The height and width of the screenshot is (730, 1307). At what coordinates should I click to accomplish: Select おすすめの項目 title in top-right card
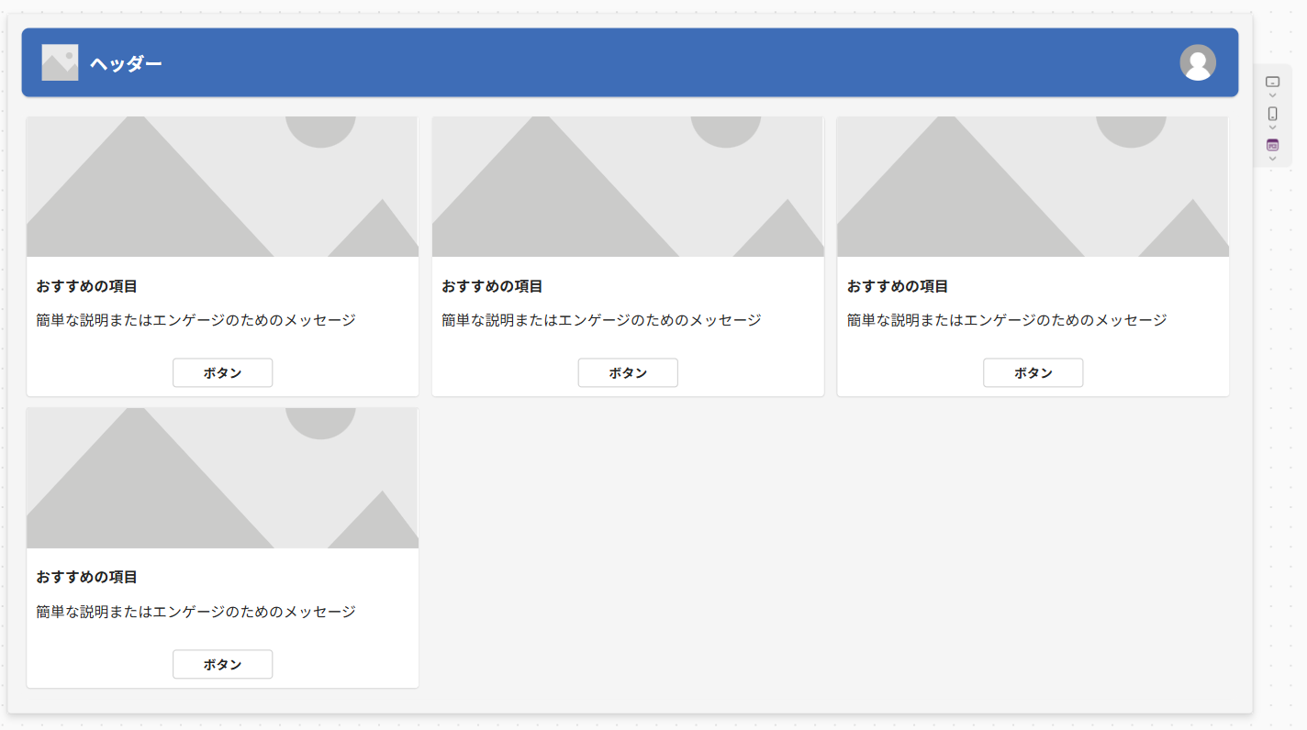click(x=897, y=286)
